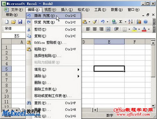Click vertical scrollbar up arrow
The height and width of the screenshot is (119, 157).
tap(153, 43)
